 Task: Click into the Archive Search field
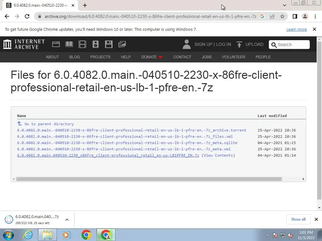click(289, 45)
